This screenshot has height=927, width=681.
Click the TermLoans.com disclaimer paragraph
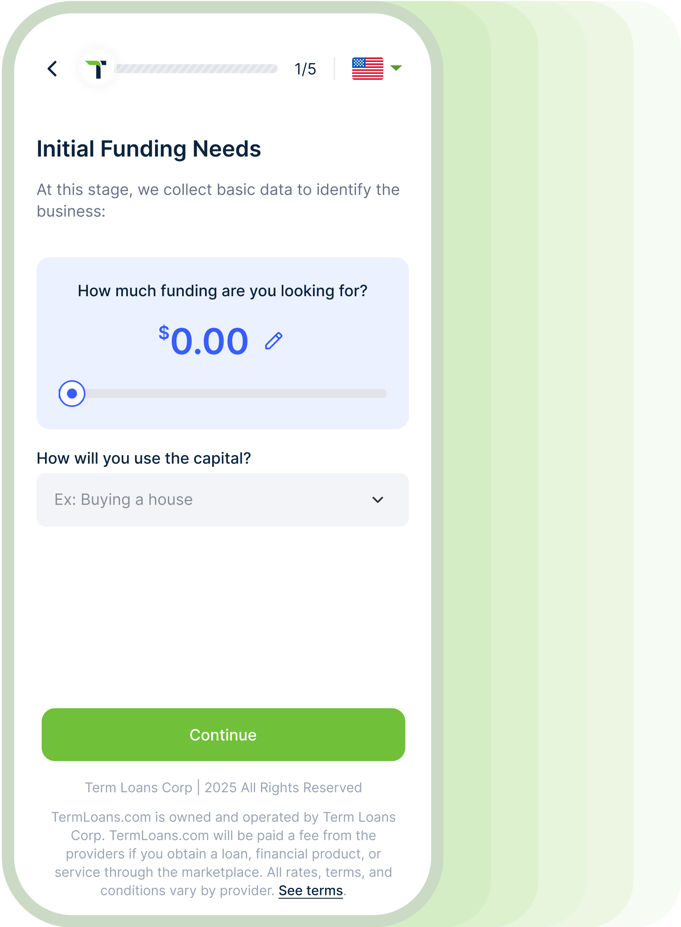[x=223, y=854]
